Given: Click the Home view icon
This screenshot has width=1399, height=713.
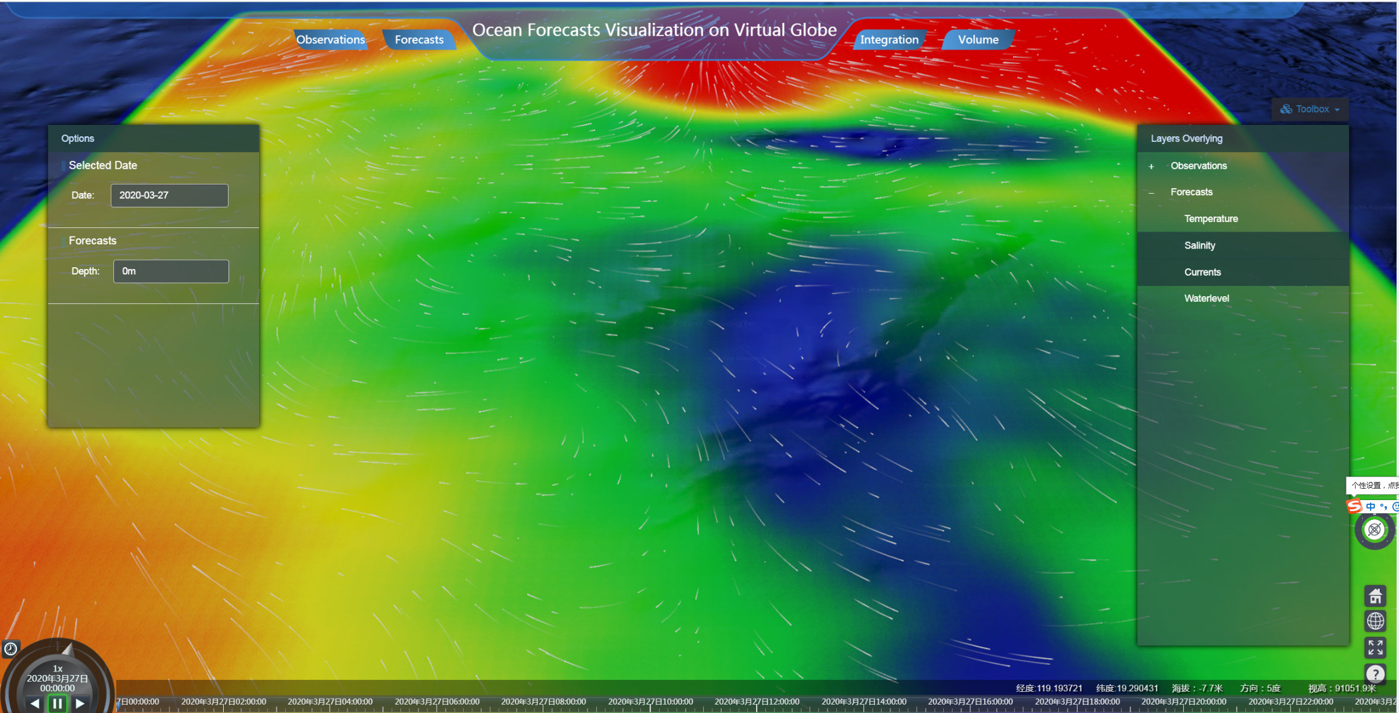Looking at the screenshot, I should tap(1375, 597).
